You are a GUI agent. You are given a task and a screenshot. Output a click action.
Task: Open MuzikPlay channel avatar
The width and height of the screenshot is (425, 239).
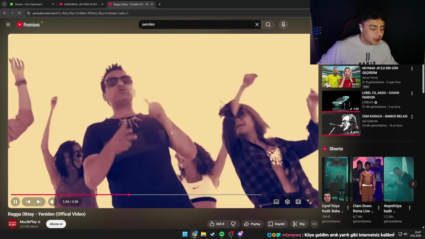pos(12,224)
